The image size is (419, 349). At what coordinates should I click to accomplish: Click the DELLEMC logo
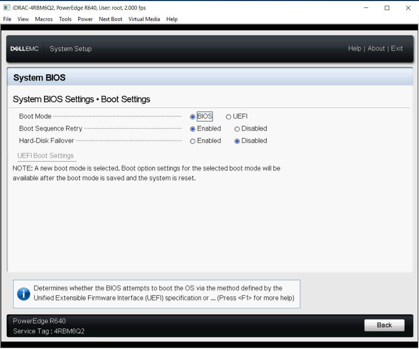pos(25,48)
